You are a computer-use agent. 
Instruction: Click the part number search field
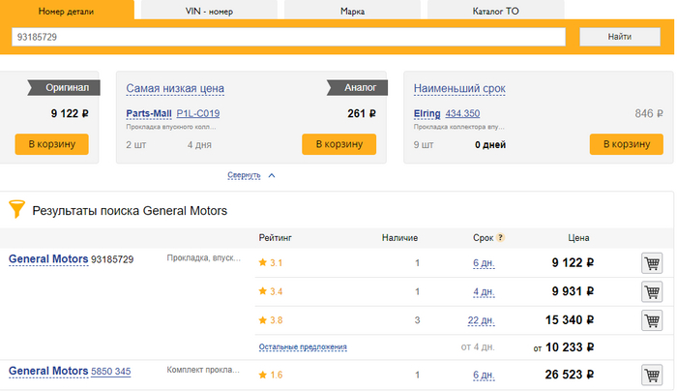tap(287, 37)
